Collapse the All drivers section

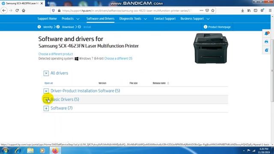click(x=46, y=73)
